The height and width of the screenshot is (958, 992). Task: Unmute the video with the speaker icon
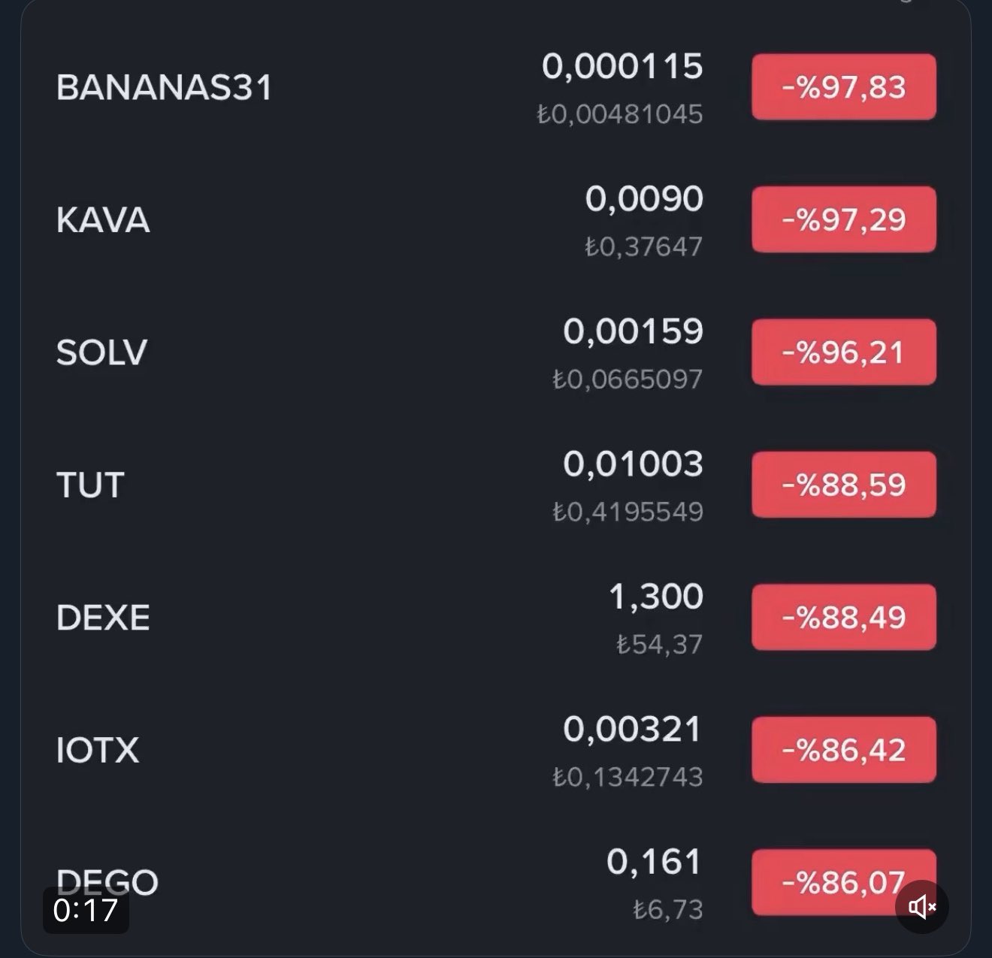tap(921, 907)
